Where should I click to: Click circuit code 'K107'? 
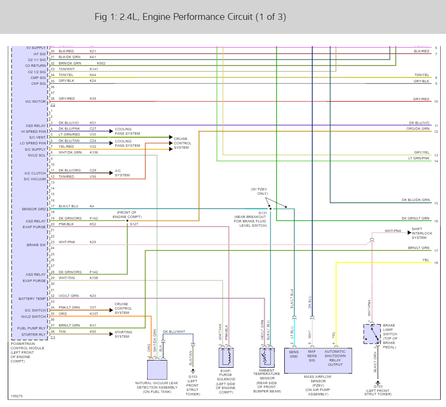click(94, 314)
